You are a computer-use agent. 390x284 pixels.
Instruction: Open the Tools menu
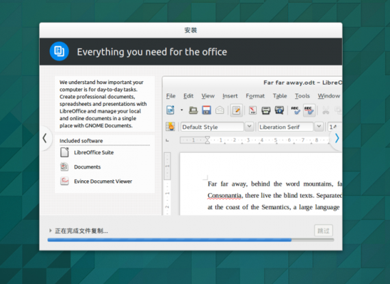pyautogui.click(x=302, y=96)
